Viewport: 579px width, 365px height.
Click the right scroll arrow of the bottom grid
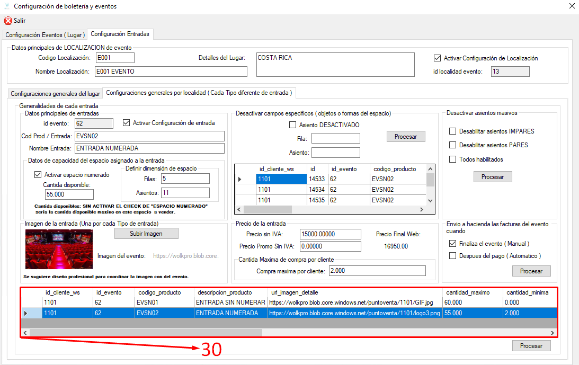[x=553, y=333]
